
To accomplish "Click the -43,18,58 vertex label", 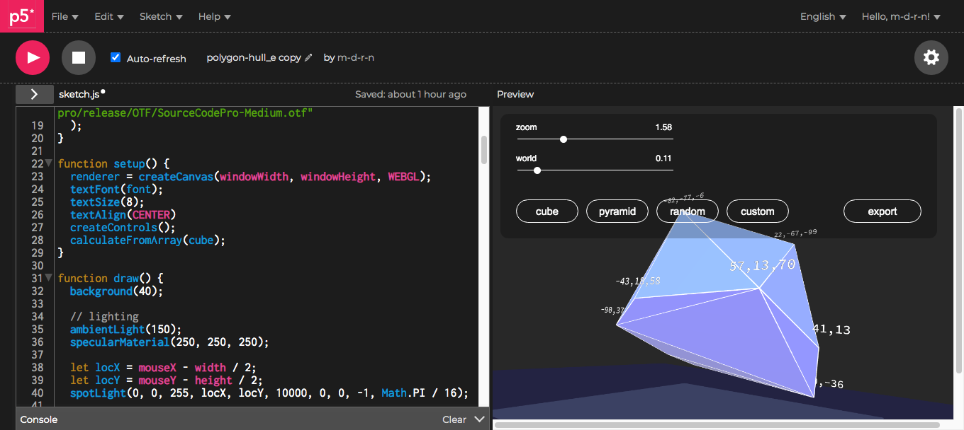I will (x=638, y=281).
